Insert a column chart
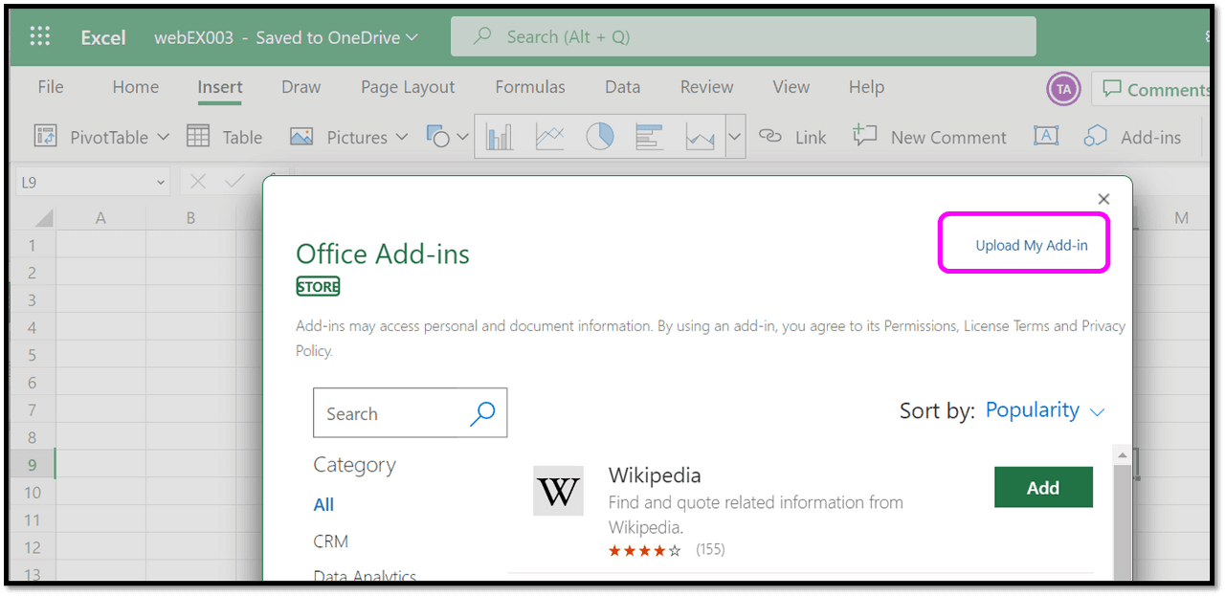The width and height of the screenshot is (1225, 596). coord(500,137)
